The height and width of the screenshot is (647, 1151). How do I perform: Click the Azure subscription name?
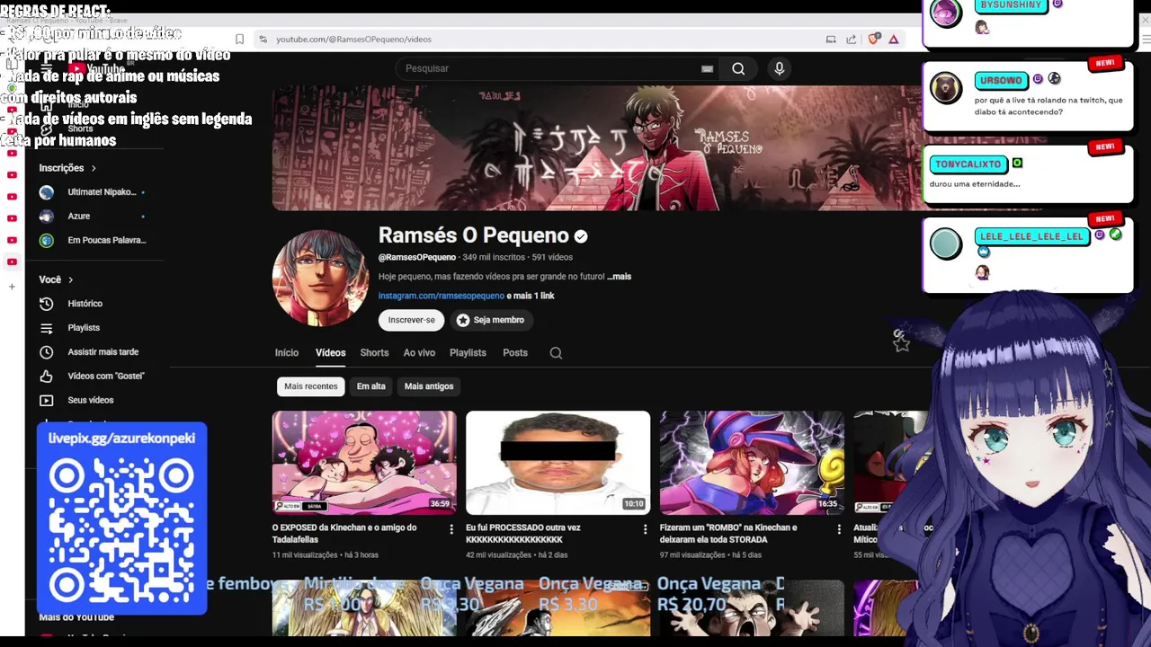pyautogui.click(x=79, y=217)
